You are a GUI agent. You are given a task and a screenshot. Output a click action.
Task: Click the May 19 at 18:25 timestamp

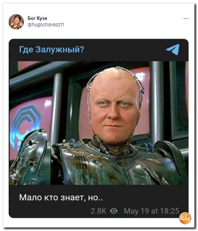pos(151,211)
